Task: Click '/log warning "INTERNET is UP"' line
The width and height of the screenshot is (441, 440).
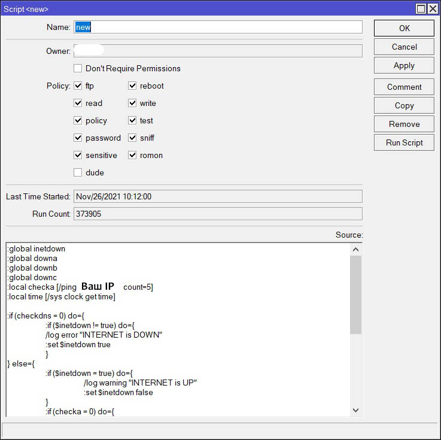Action: (141, 383)
